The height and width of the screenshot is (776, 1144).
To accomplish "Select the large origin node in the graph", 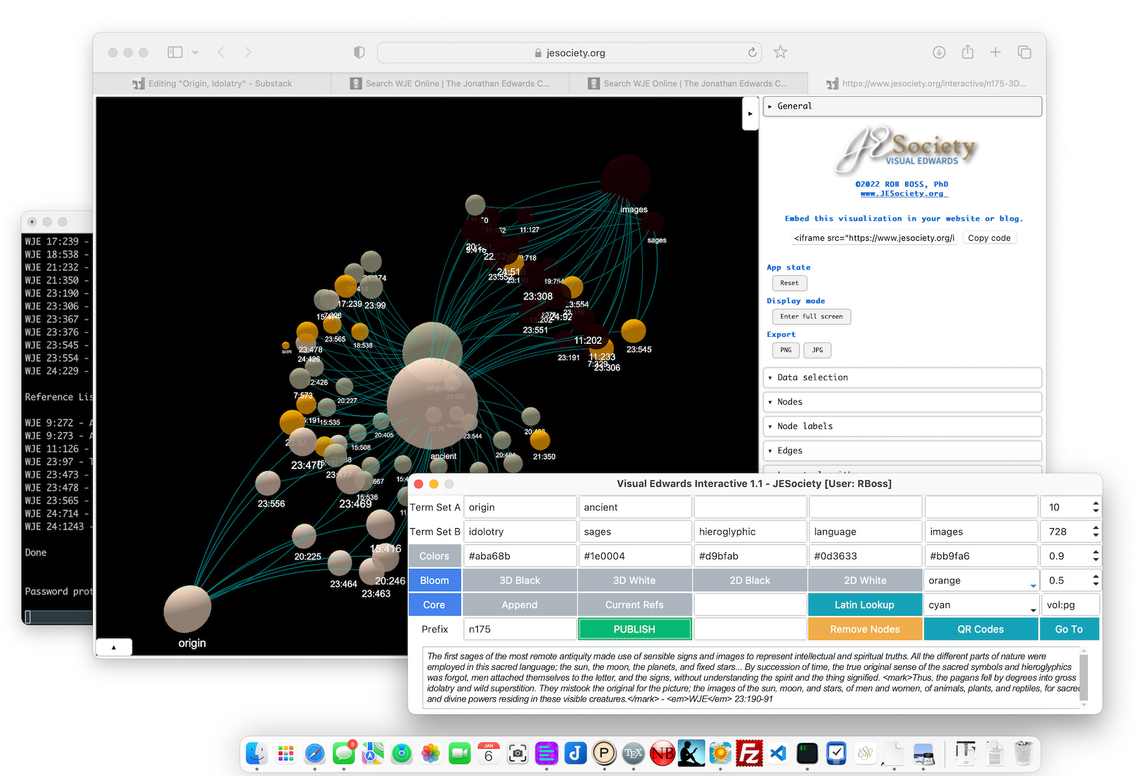I will tap(187, 609).
